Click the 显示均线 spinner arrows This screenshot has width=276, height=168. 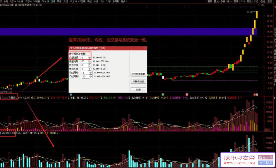(90, 69)
